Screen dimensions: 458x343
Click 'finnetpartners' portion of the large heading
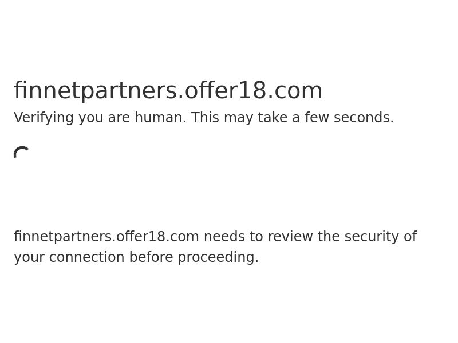pos(96,91)
